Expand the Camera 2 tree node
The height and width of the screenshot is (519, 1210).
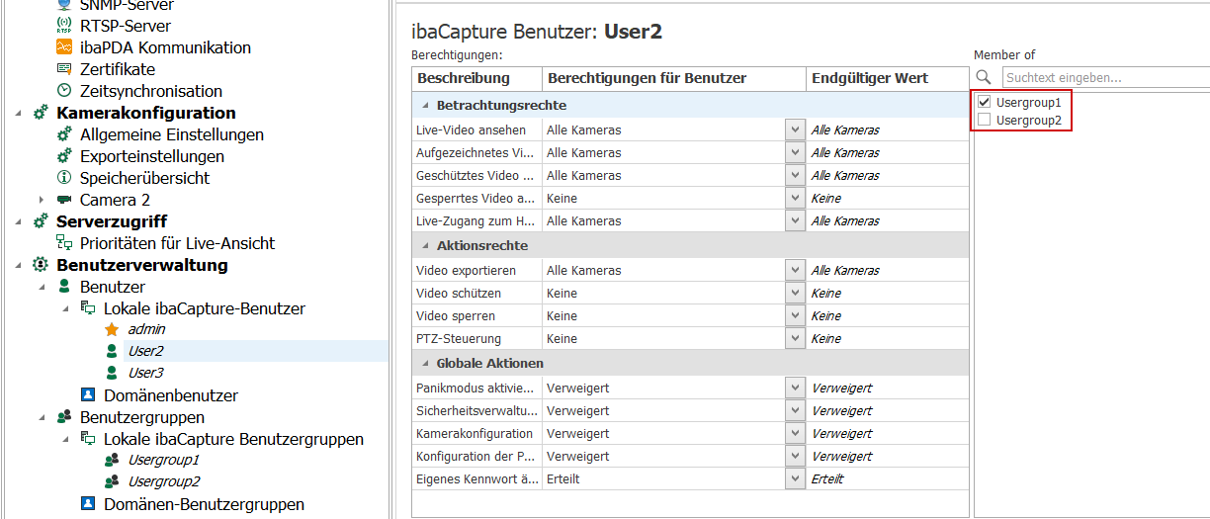coord(43,200)
